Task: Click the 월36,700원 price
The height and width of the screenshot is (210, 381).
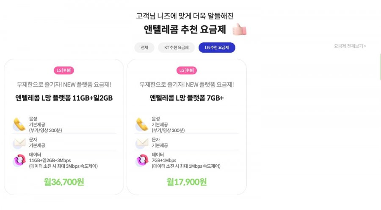Action: coord(64,182)
